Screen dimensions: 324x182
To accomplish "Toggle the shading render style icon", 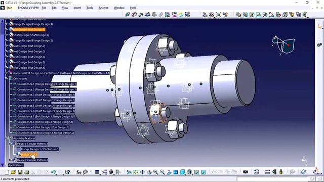I will [189, 172].
